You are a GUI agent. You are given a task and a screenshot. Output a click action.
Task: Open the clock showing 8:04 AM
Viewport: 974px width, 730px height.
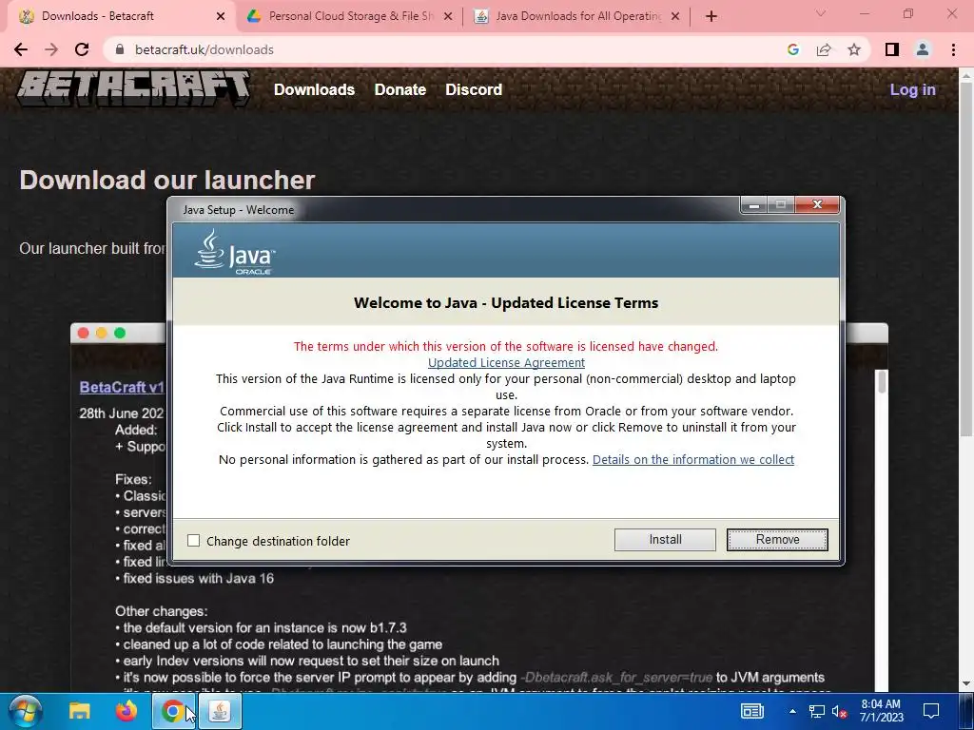coord(881,711)
